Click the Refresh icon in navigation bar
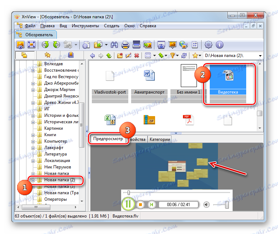This screenshot has height=234, width=278. tap(184, 56)
